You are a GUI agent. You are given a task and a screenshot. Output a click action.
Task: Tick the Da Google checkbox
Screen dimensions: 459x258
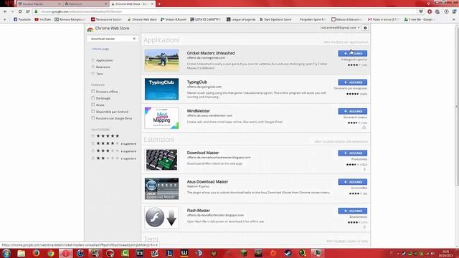[93, 98]
